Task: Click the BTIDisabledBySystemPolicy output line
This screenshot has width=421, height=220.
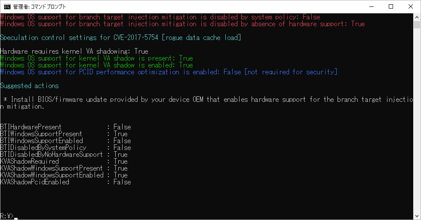Action: pyautogui.click(x=65, y=147)
